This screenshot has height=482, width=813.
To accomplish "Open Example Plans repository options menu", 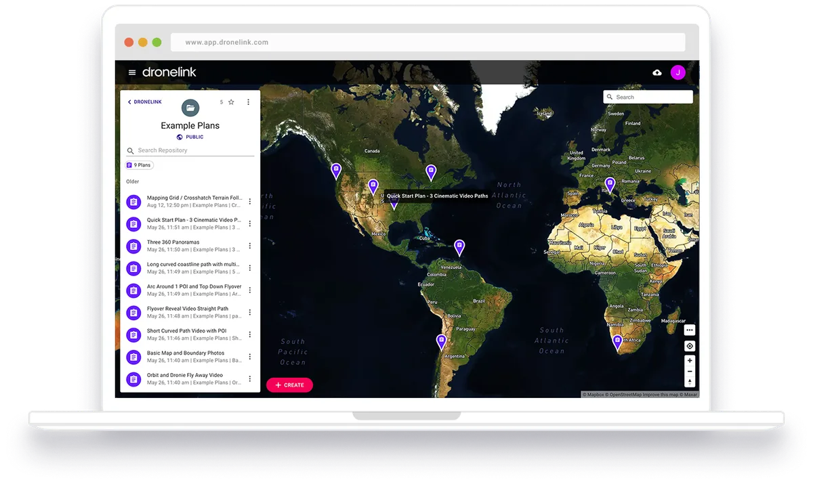I will pyautogui.click(x=248, y=102).
